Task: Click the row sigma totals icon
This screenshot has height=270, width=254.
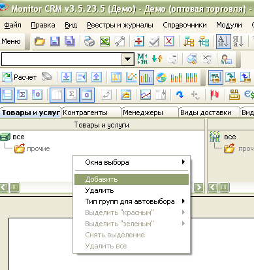Action: [22, 95]
